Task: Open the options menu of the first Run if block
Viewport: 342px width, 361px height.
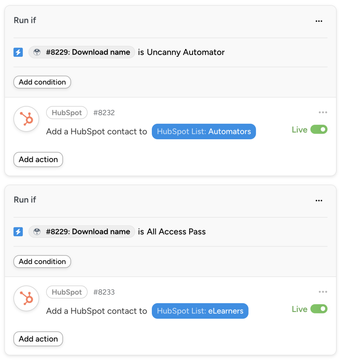Action: (x=319, y=20)
